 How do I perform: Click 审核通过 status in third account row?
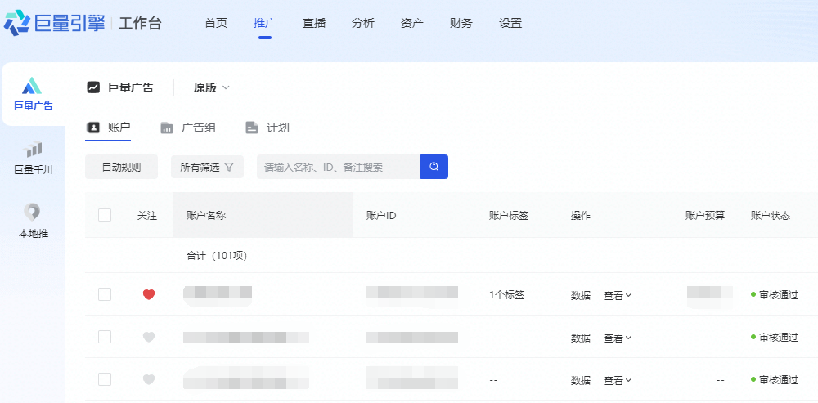(775, 381)
